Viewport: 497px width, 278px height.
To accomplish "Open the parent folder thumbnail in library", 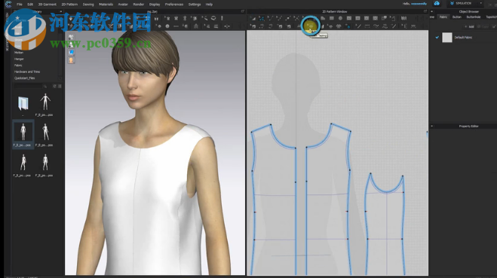I will [23, 103].
